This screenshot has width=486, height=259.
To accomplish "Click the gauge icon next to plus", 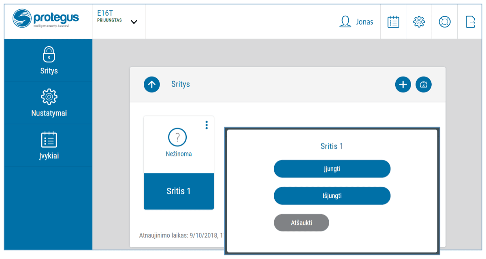I will (x=424, y=84).
